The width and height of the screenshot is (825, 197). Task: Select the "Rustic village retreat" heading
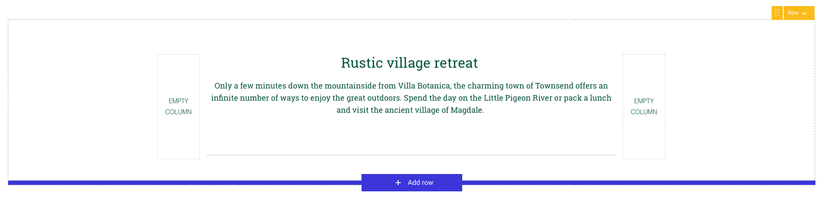(409, 63)
